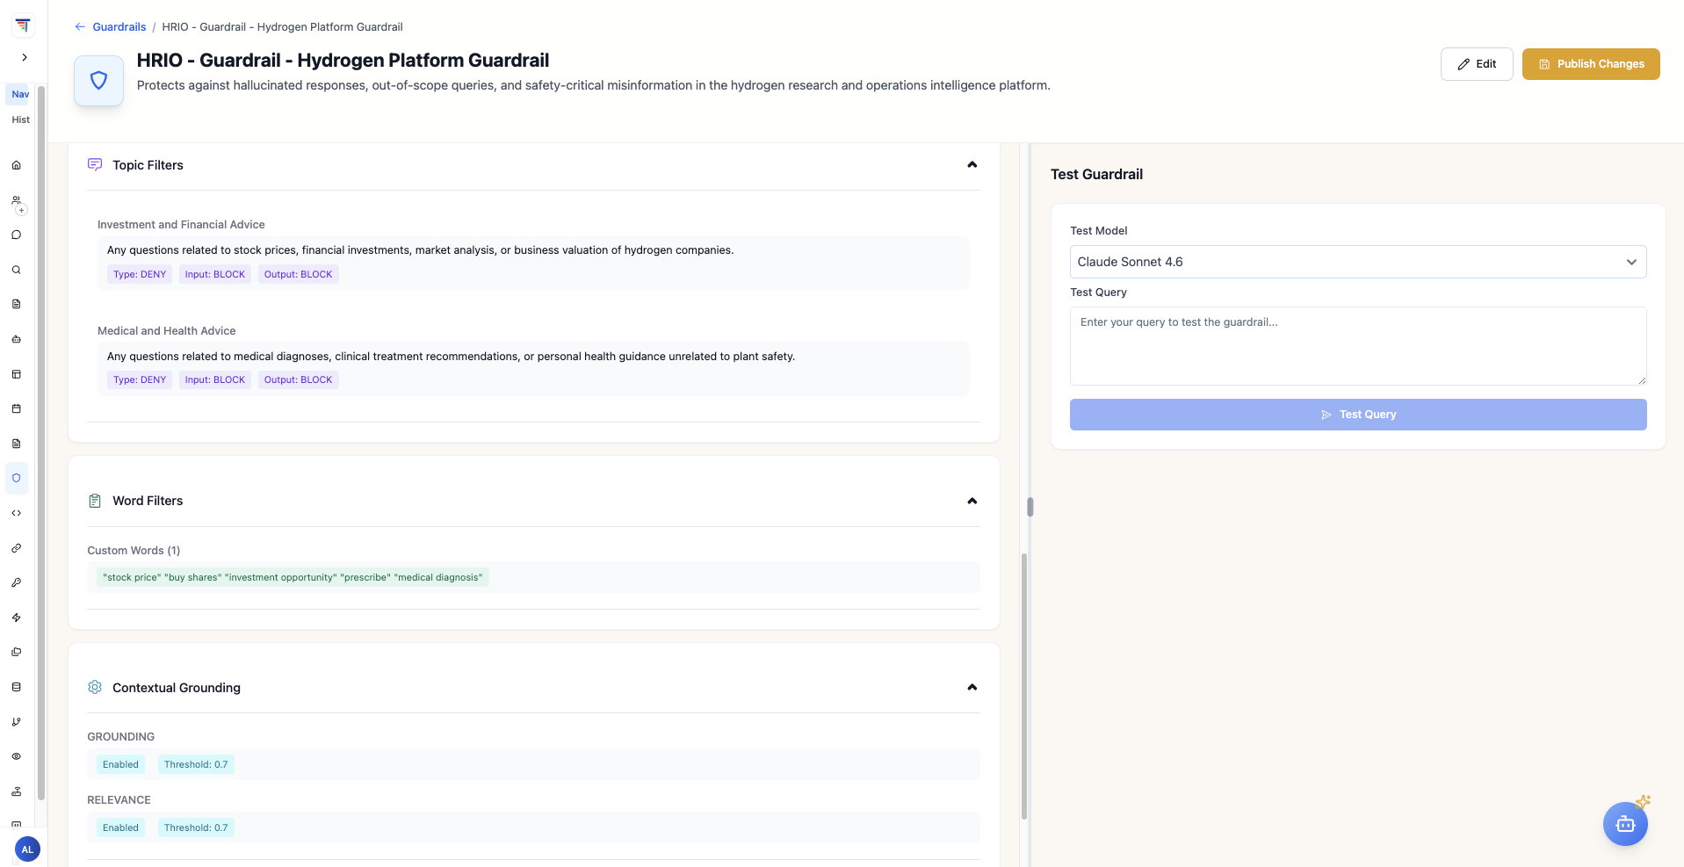This screenshot has height=867, width=1684.
Task: Open the layout panel sidebar icon
Action: point(16,374)
